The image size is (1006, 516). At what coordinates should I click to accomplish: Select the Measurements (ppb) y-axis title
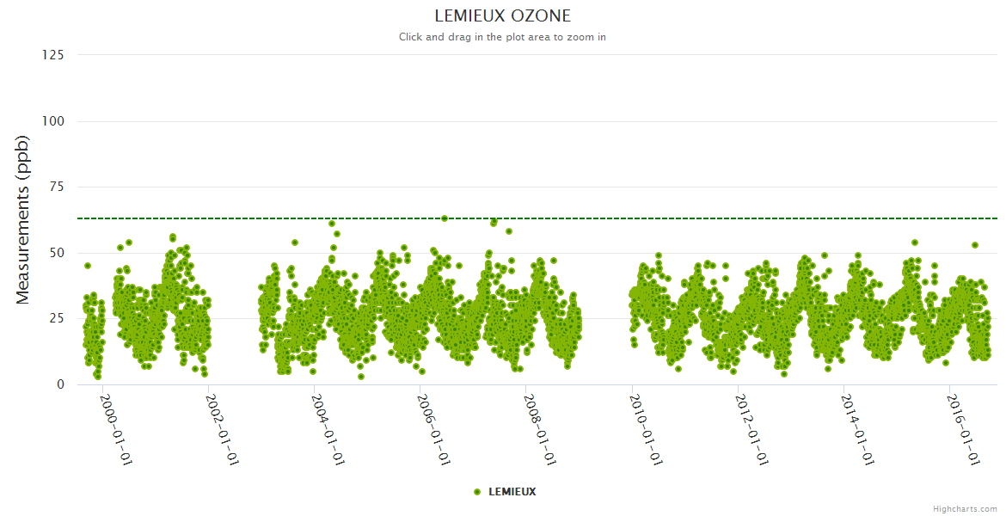click(x=23, y=220)
